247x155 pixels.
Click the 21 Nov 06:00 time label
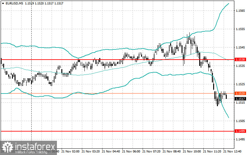pyautogui.click(x=131, y=152)
